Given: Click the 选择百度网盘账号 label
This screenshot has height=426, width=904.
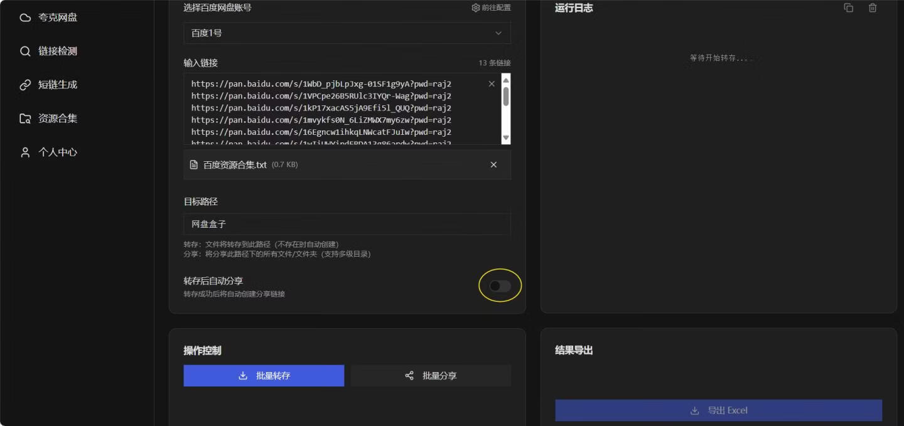Looking at the screenshot, I should [x=217, y=8].
